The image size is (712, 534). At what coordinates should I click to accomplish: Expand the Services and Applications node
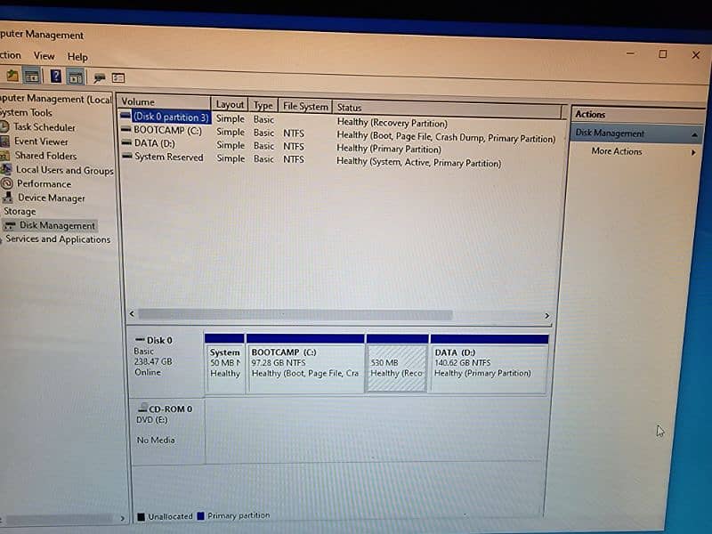58,239
